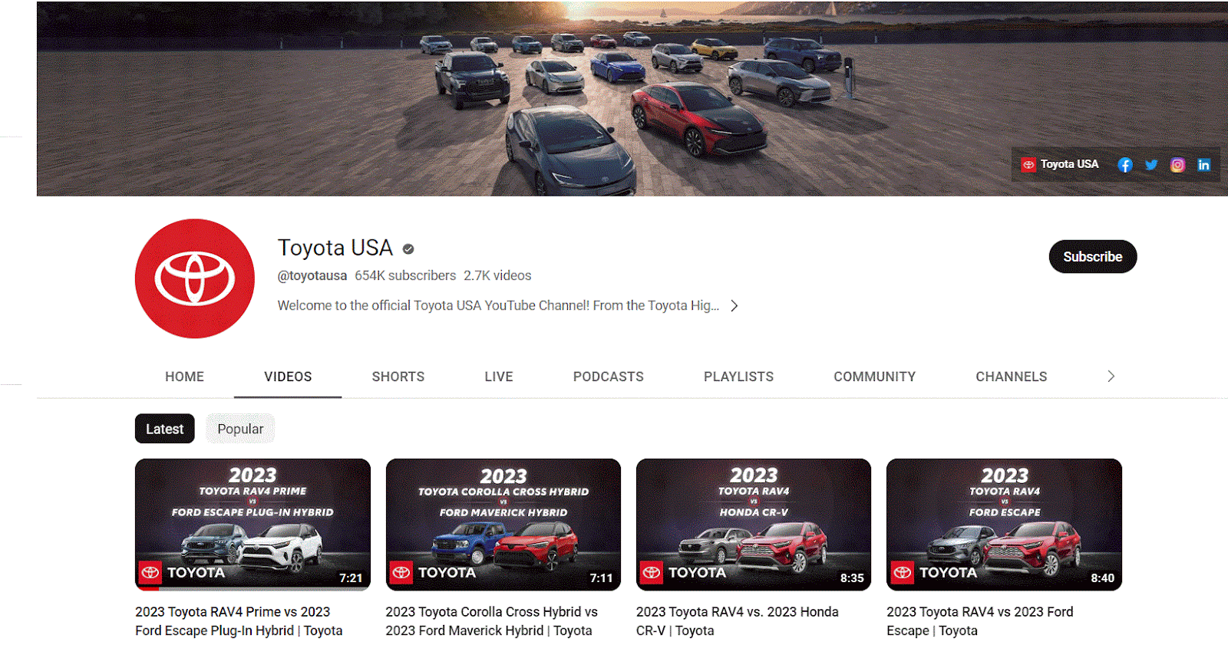Switch to the Home tab
Screen dimensions: 1228x645
184,377
